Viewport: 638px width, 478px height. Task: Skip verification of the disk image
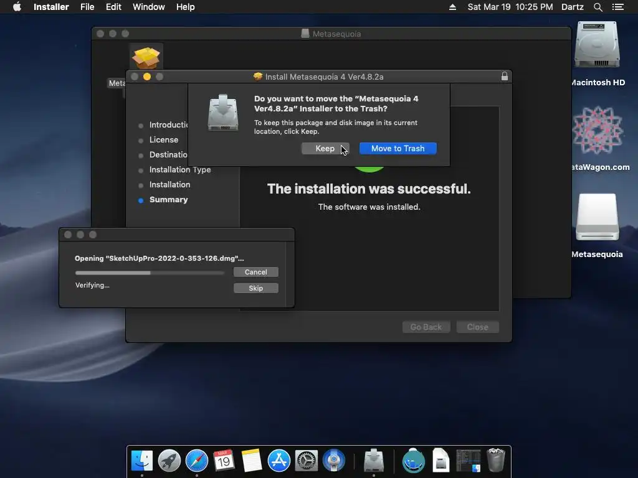(255, 288)
